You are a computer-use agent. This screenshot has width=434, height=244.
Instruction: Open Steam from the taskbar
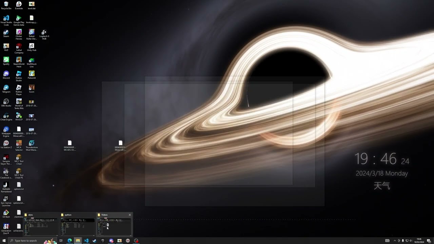[x=94, y=241]
